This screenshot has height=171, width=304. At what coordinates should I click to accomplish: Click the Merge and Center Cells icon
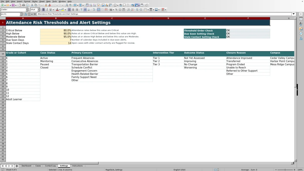pos(99,10)
